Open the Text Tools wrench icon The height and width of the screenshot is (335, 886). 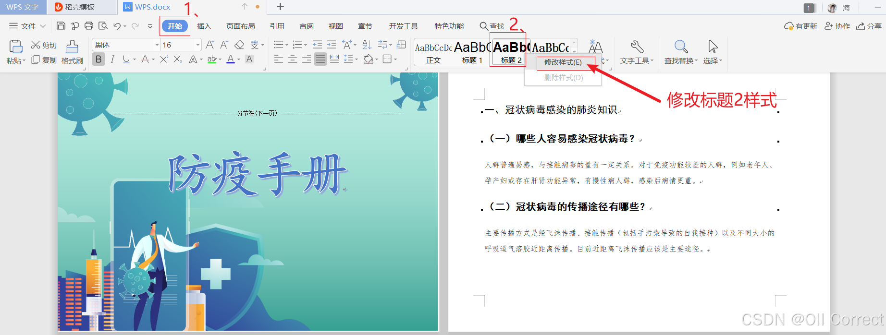(x=637, y=46)
